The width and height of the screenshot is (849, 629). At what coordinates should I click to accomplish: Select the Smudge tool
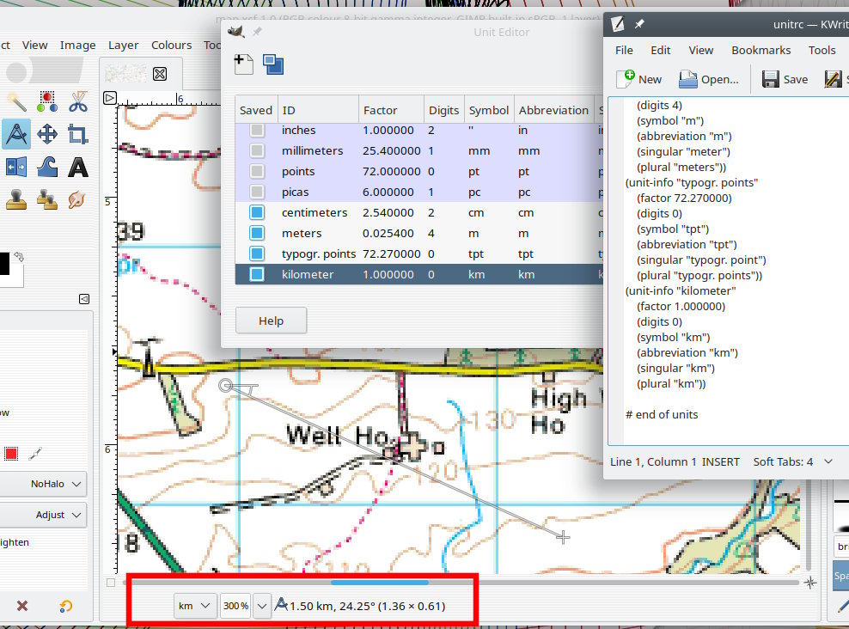tap(78, 199)
